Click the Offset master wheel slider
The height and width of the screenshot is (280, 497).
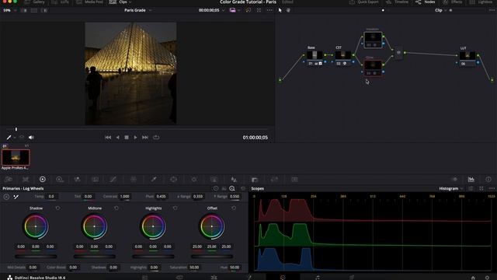coord(212,256)
